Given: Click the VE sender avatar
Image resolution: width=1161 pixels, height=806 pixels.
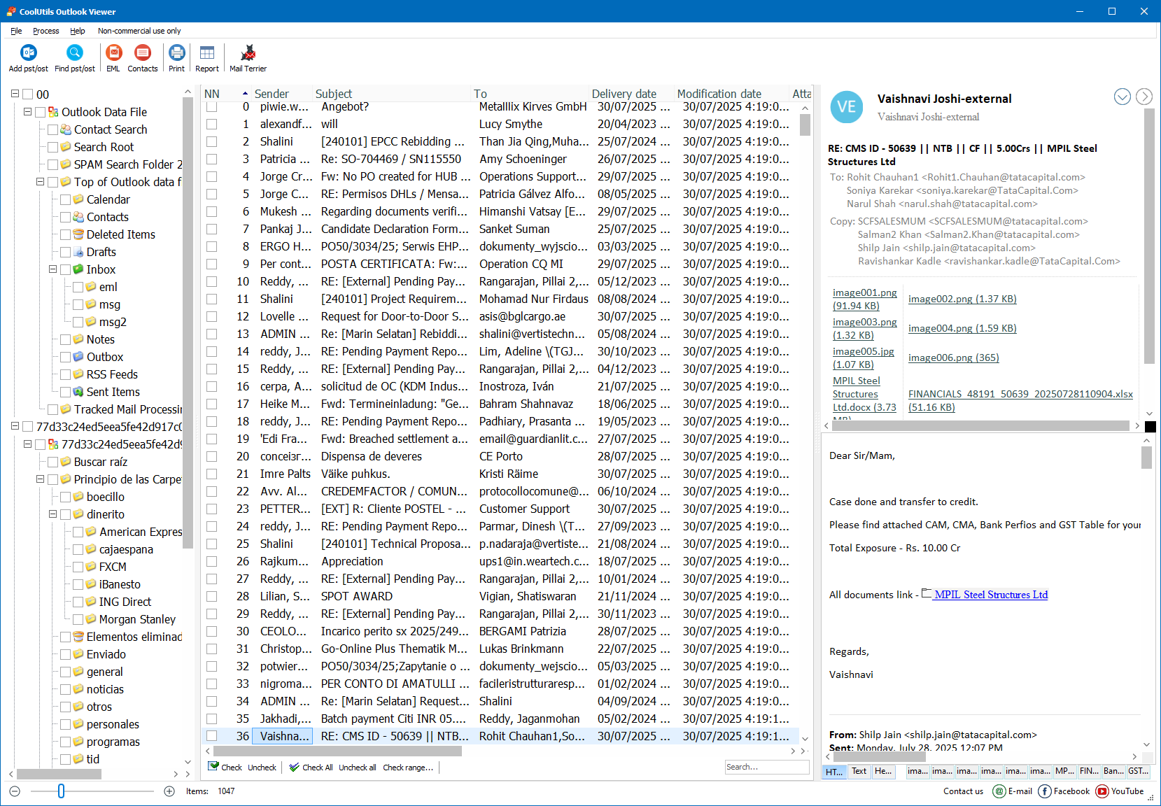Looking at the screenshot, I should 847,107.
